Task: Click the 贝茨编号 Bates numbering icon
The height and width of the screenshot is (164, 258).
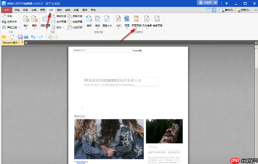Action: pos(147,19)
